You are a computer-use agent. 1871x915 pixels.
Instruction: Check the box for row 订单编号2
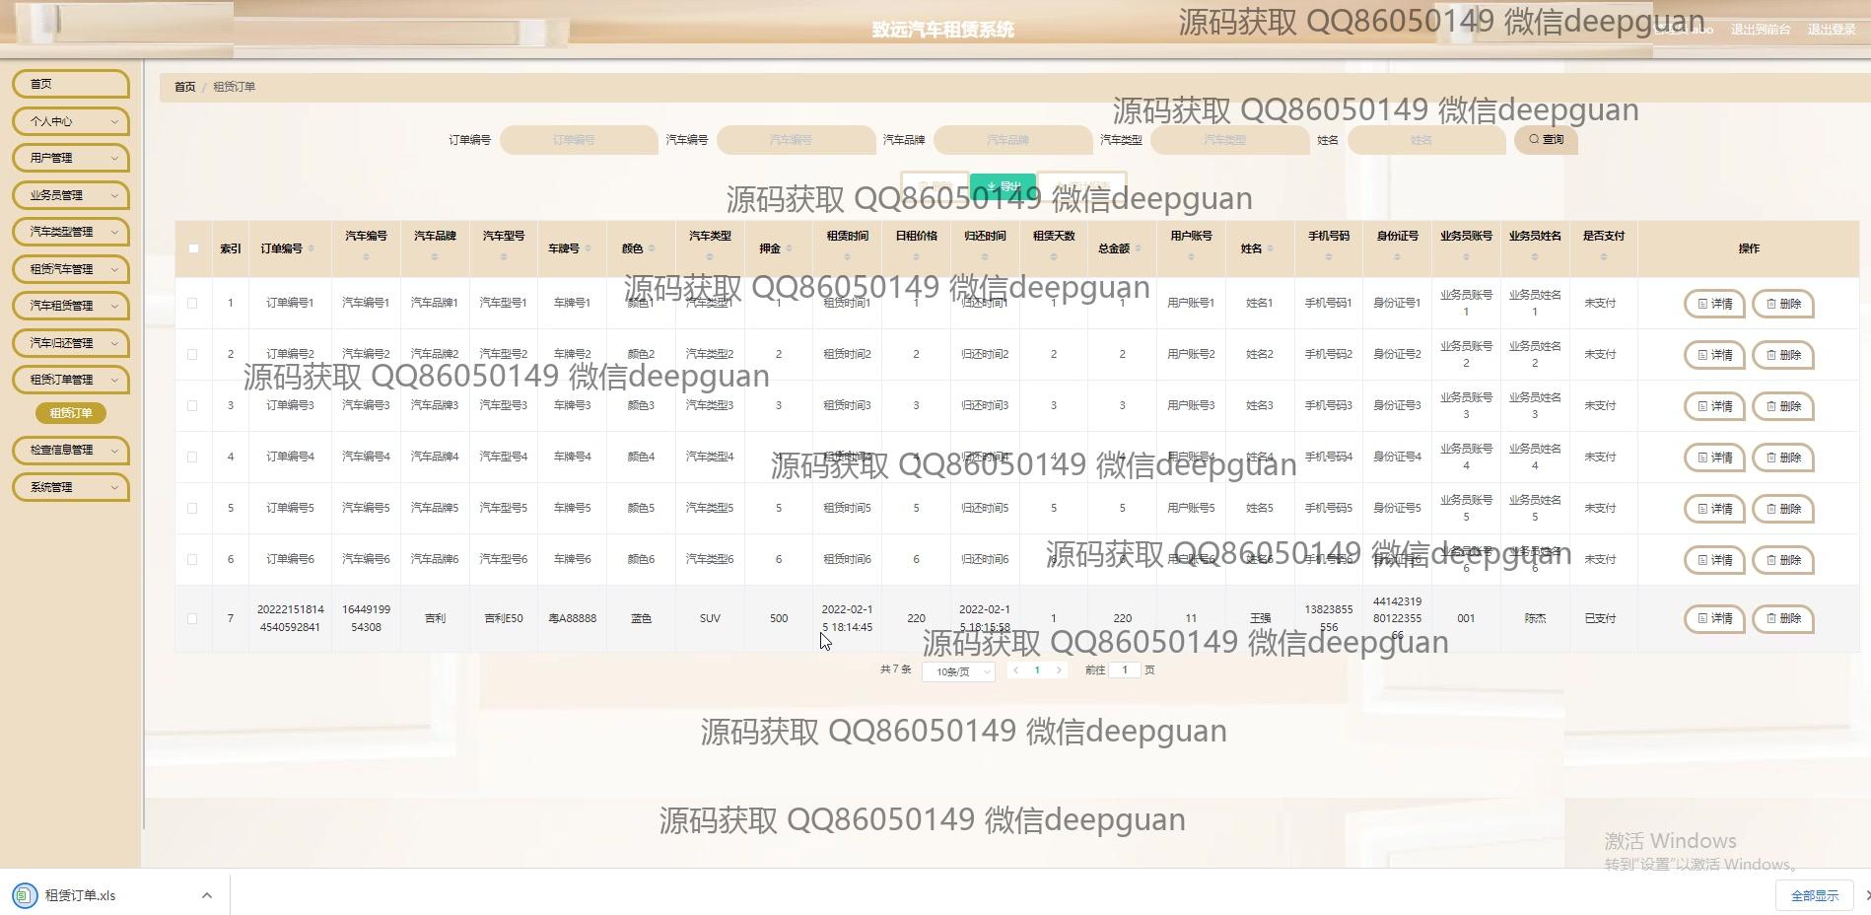point(192,355)
